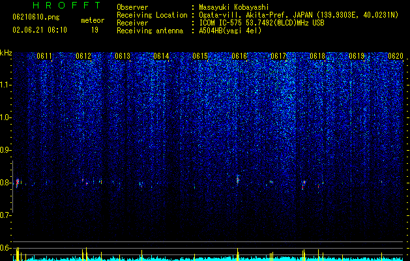Select the Ogata-vill. Akita-Pref. JAPAN location text
The height and width of the screenshot is (261, 410).
point(299,15)
